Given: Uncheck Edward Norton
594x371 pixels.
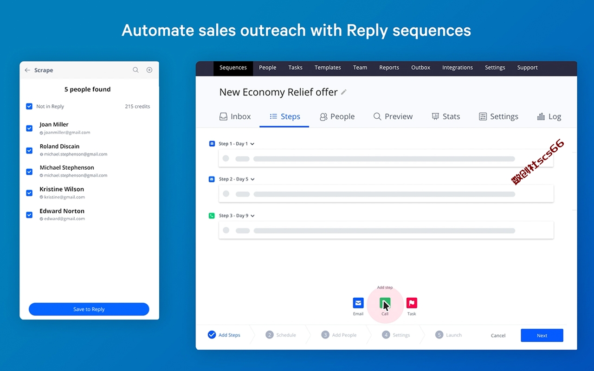Looking at the screenshot, I should point(29,215).
